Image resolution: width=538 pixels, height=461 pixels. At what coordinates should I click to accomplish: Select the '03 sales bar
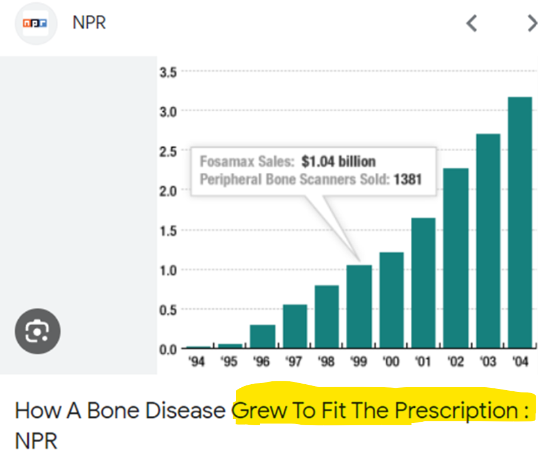[488, 241]
